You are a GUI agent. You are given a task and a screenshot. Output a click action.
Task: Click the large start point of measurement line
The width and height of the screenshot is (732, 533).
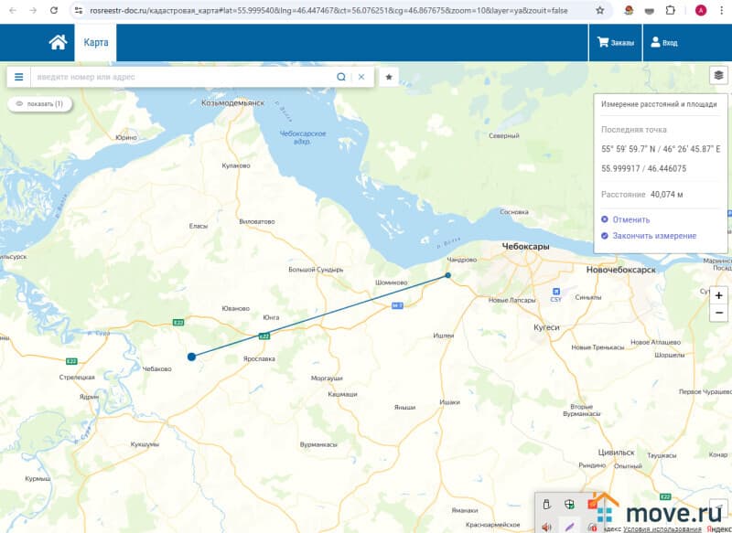(x=191, y=357)
